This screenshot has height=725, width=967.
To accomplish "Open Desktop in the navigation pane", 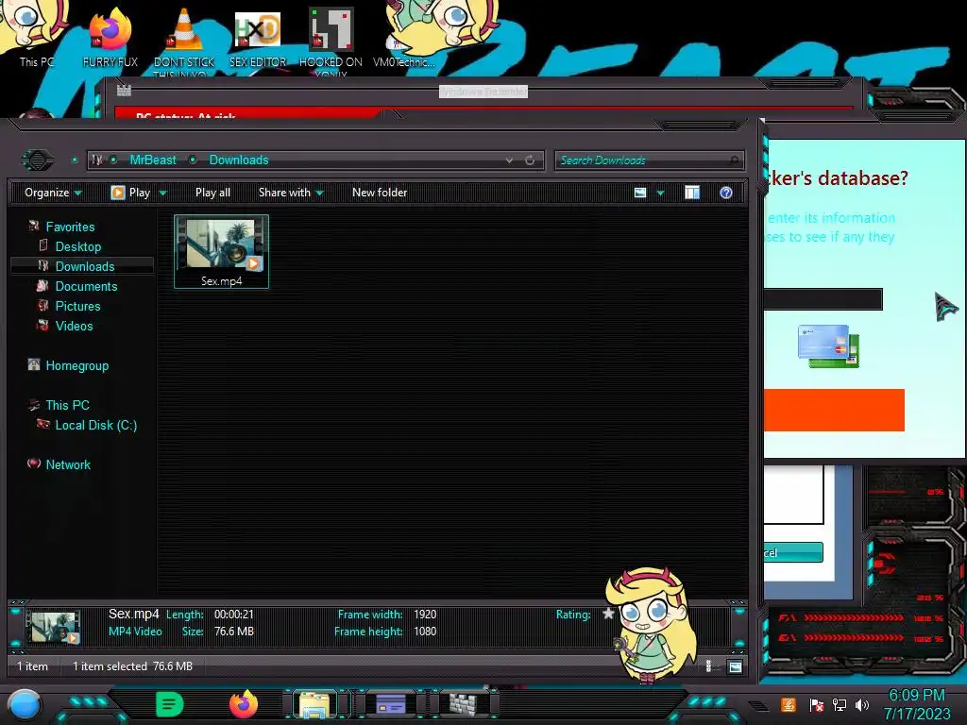I will point(78,246).
